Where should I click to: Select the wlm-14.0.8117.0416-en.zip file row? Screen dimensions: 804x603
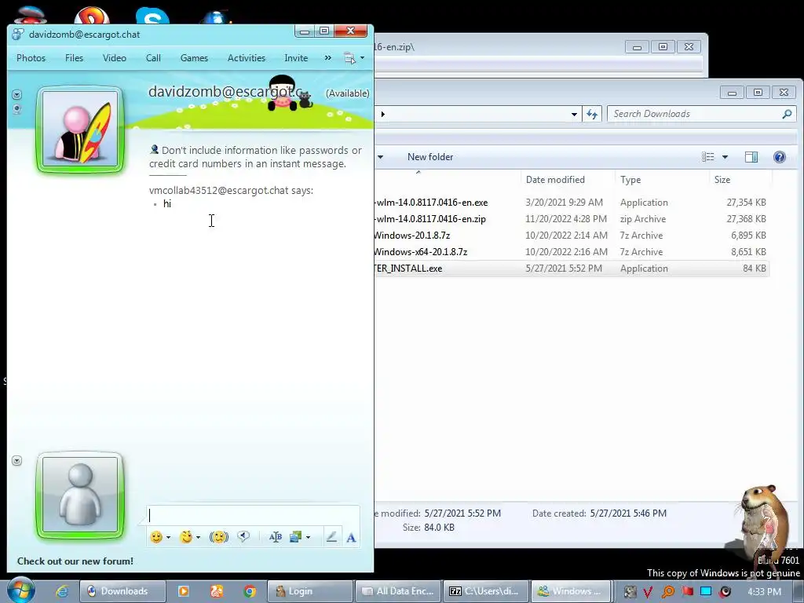click(572, 219)
